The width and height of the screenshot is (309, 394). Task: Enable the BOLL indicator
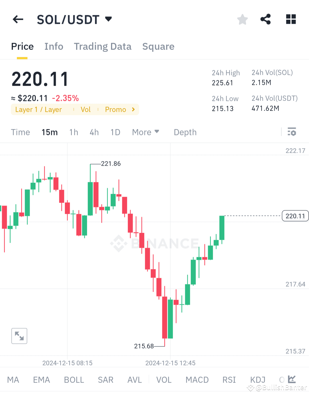[74, 379]
